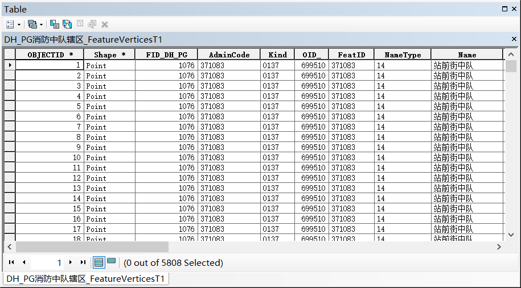Click the FeatID column header
521x288 pixels.
tap(351, 55)
